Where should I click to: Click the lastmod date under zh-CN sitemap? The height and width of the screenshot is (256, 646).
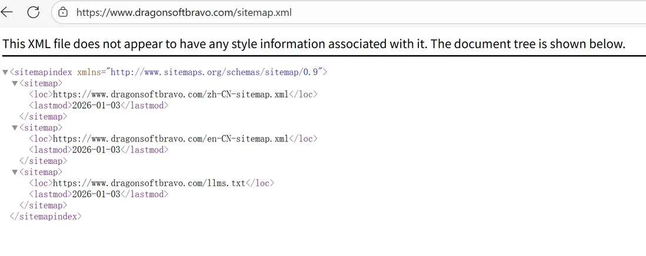tap(96, 106)
